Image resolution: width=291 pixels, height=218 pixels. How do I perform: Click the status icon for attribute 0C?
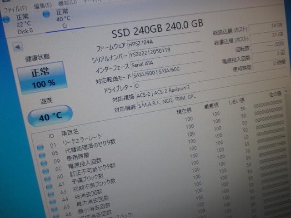click(45, 171)
